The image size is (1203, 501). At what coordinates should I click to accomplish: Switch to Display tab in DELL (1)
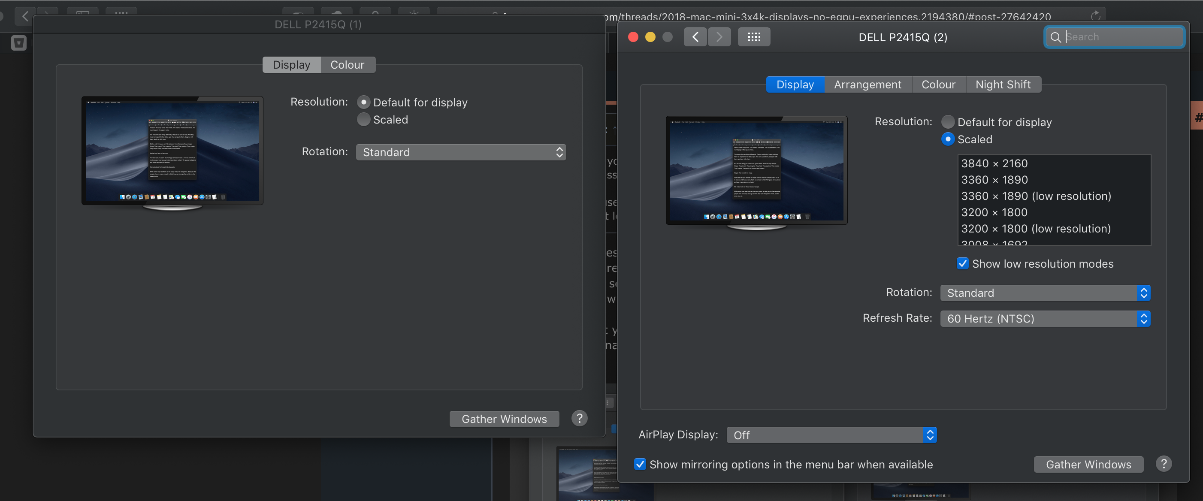[291, 65]
